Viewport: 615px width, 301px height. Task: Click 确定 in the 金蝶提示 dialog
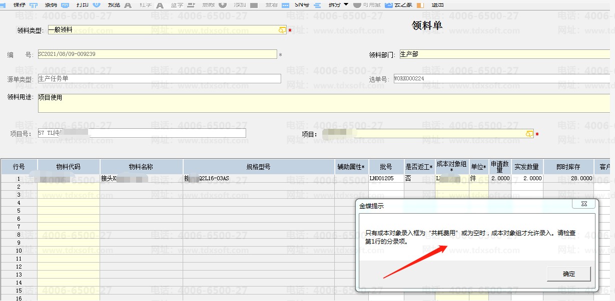(x=569, y=274)
